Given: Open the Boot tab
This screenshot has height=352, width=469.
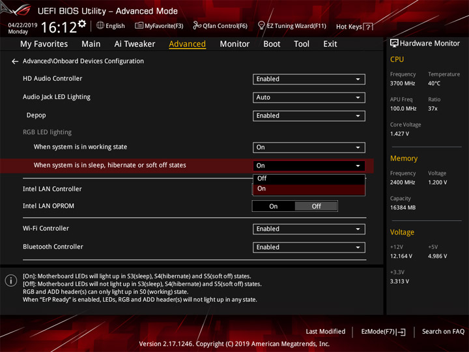Looking at the screenshot, I should [x=272, y=44].
